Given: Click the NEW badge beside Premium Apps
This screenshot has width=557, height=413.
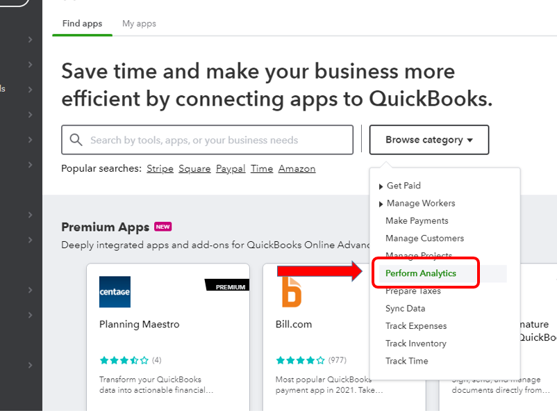Looking at the screenshot, I should pyautogui.click(x=163, y=227).
